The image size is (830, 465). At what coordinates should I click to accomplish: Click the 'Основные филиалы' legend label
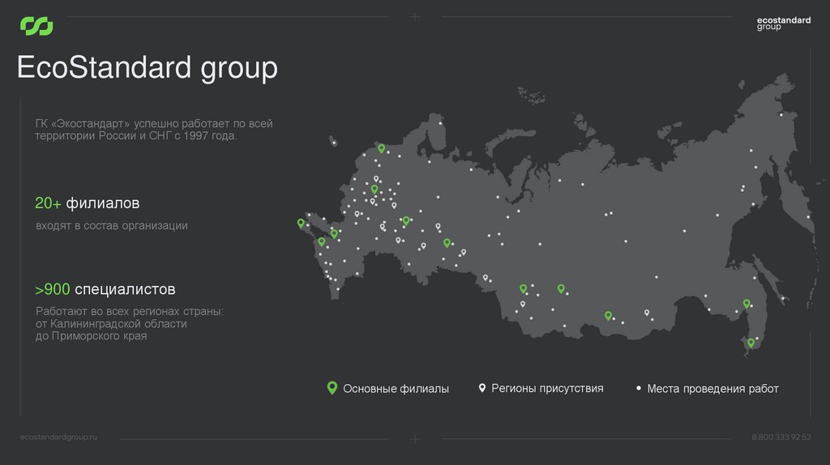(396, 388)
